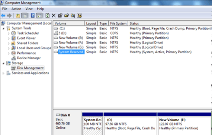Viewport: 212px width, 135px height.
Task: Click the 5 (D:) disc drive icon
Action: [56, 33]
